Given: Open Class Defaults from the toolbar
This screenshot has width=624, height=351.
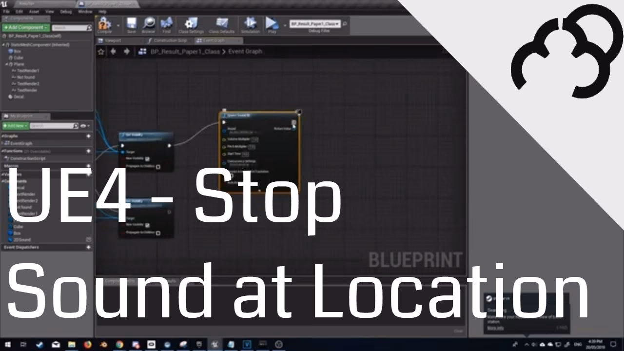Looking at the screenshot, I should click(222, 23).
